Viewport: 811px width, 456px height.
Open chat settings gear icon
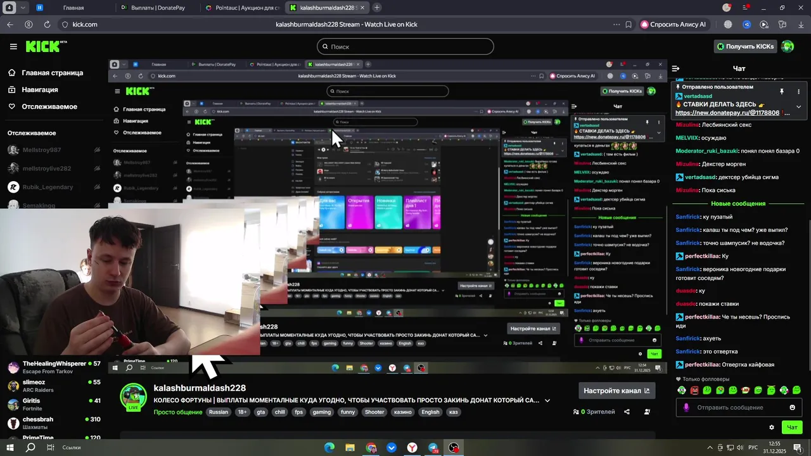pos(771,427)
